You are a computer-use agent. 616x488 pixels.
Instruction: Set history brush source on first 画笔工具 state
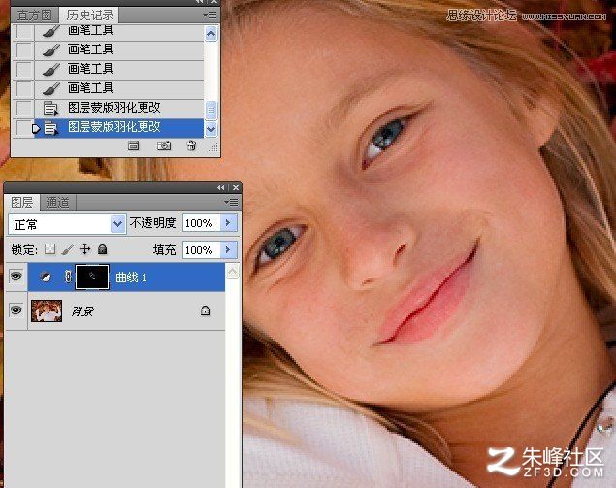(23, 32)
